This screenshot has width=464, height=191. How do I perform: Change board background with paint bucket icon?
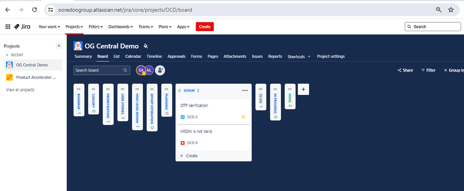(145, 46)
